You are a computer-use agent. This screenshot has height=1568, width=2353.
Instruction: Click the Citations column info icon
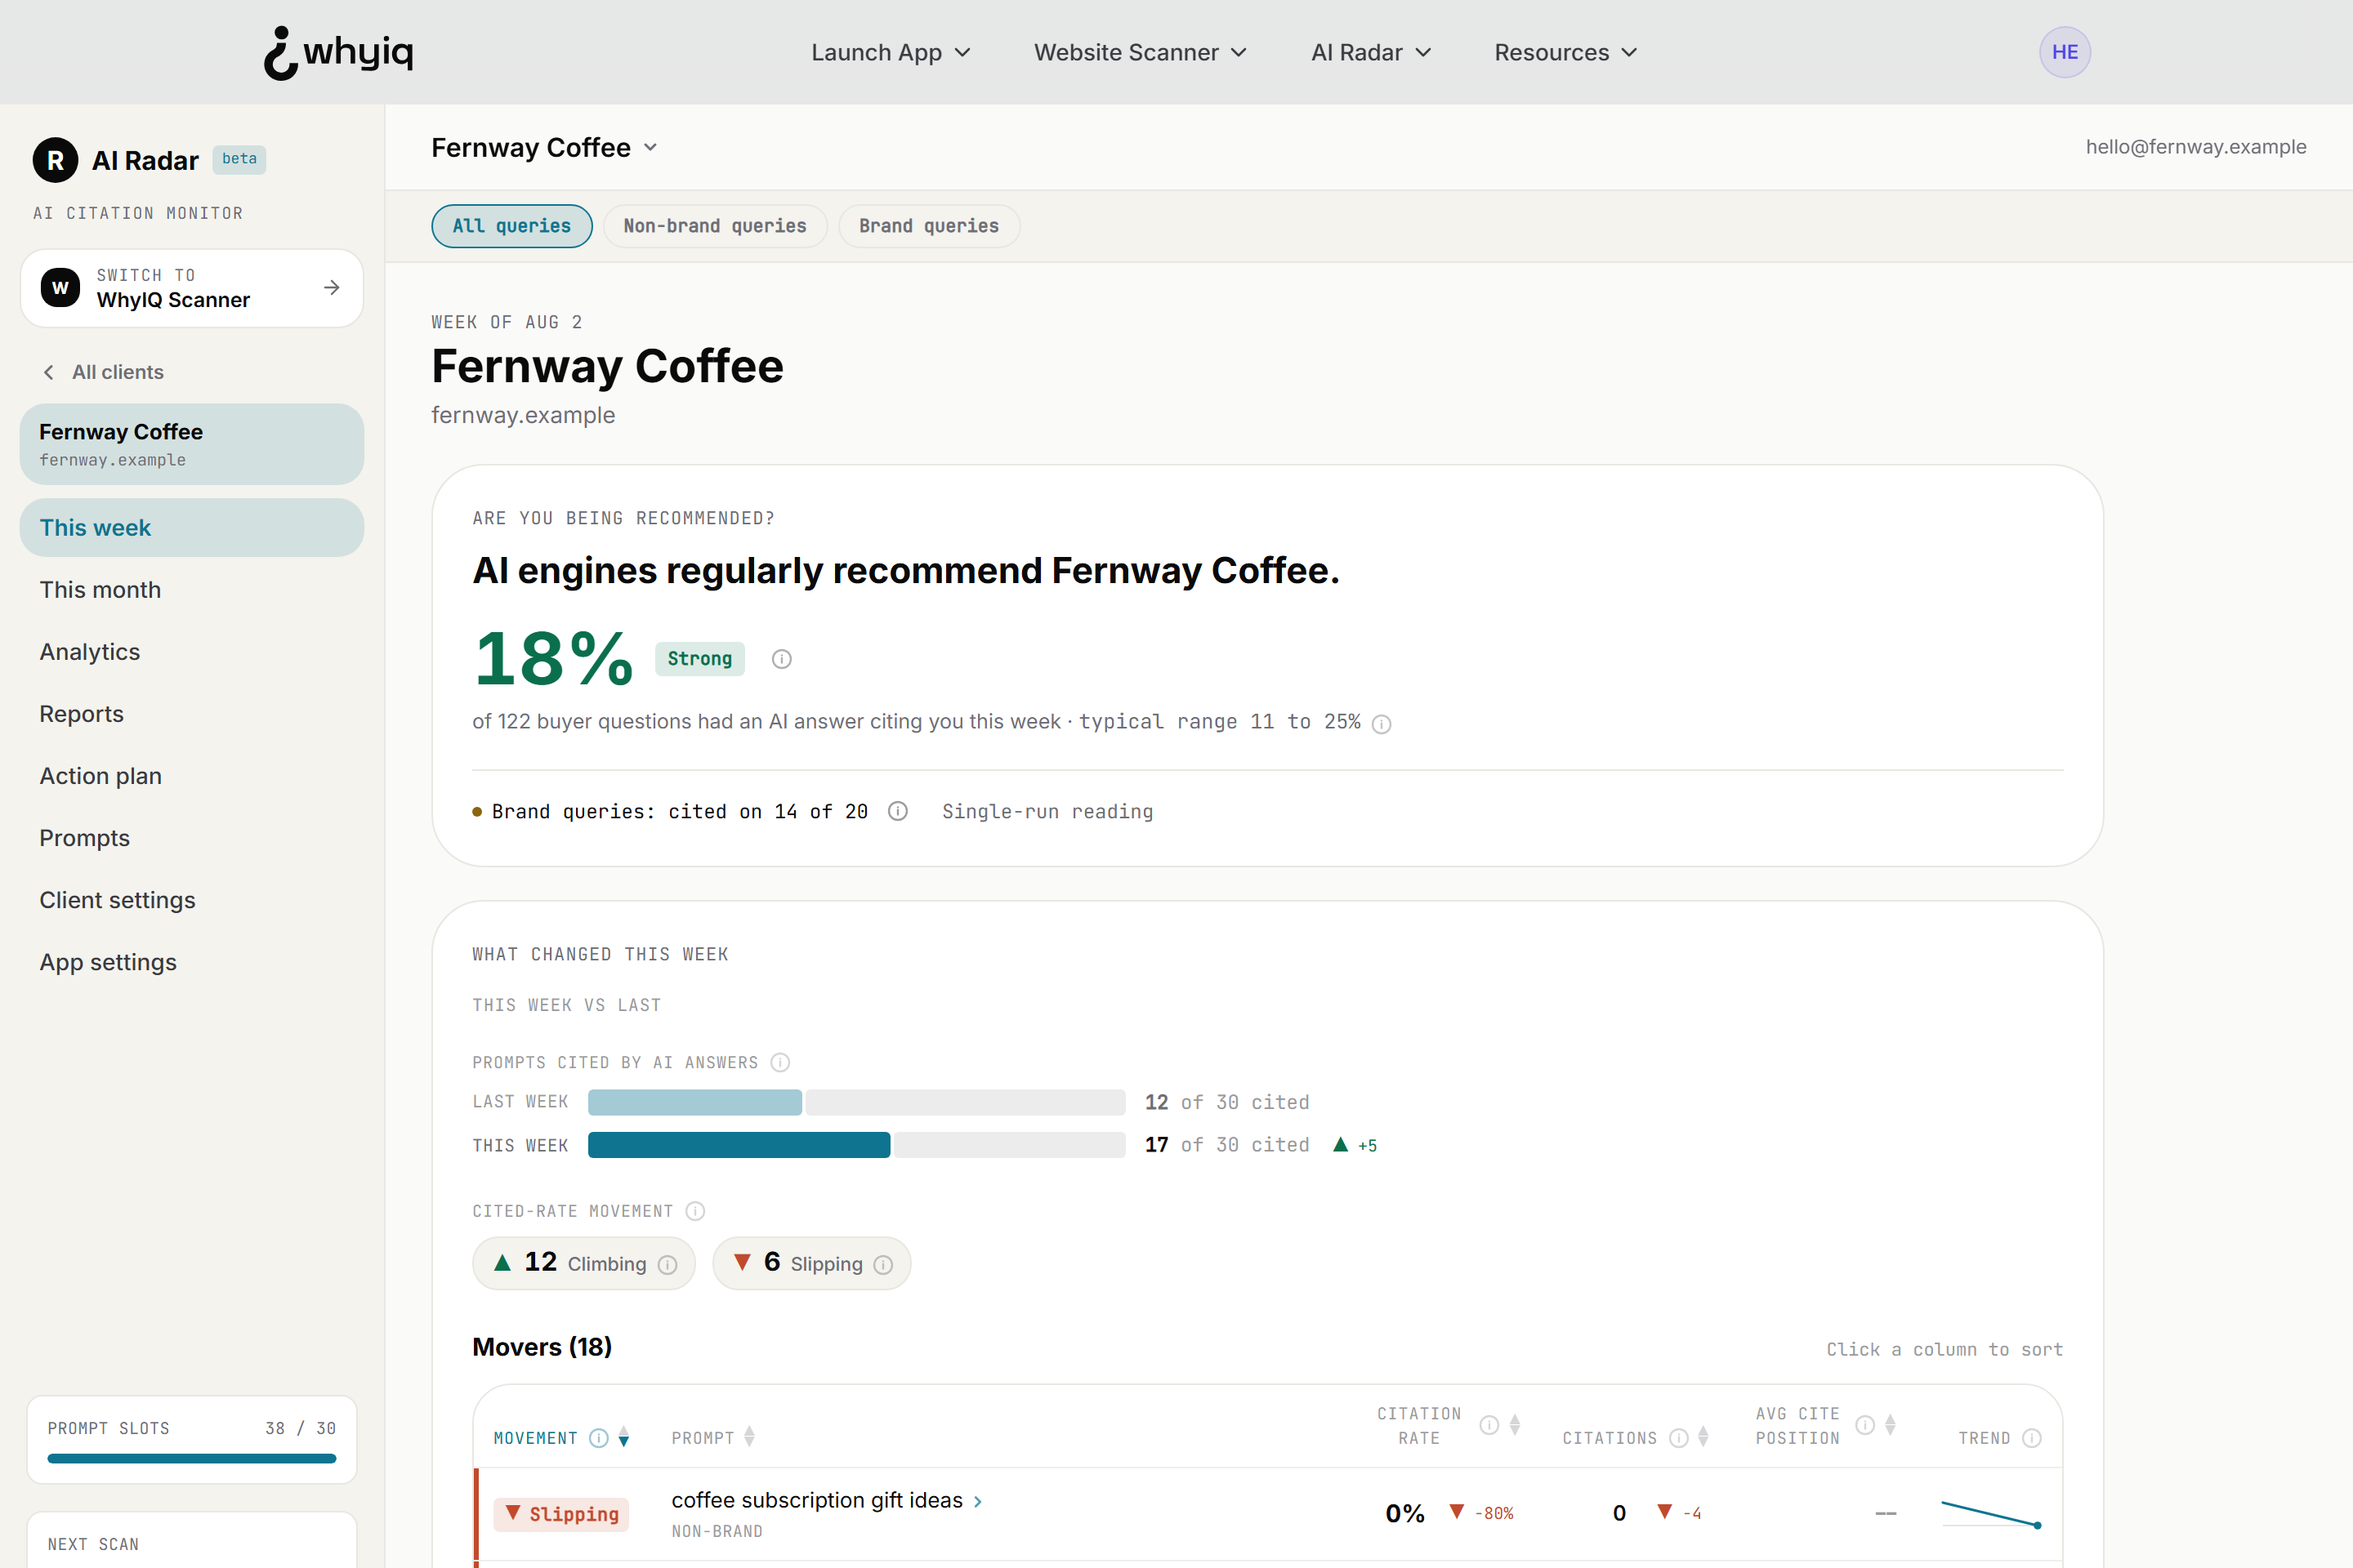(1679, 1438)
